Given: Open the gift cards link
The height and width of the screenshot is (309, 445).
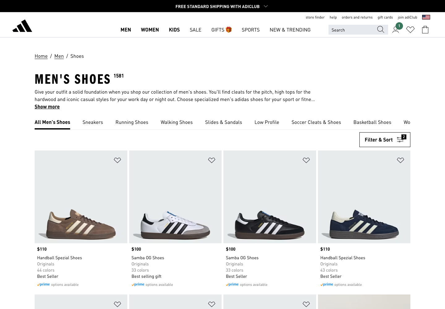Looking at the screenshot, I should pyautogui.click(x=385, y=17).
